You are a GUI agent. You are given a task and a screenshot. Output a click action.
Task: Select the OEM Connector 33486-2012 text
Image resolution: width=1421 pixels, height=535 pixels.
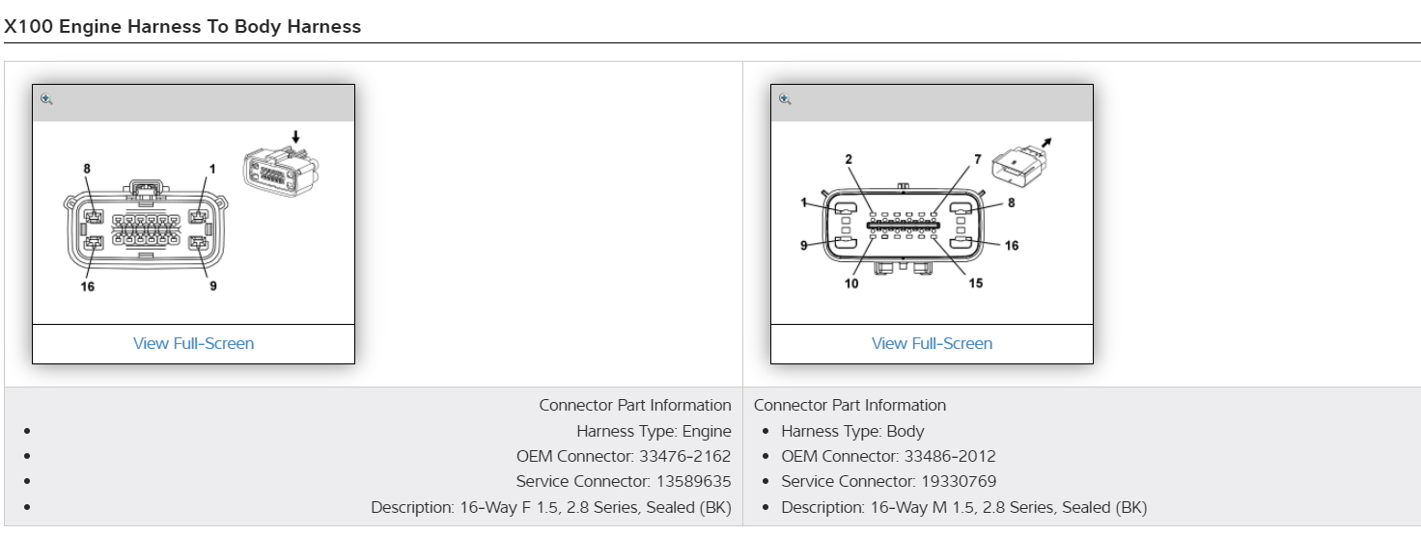(x=888, y=456)
